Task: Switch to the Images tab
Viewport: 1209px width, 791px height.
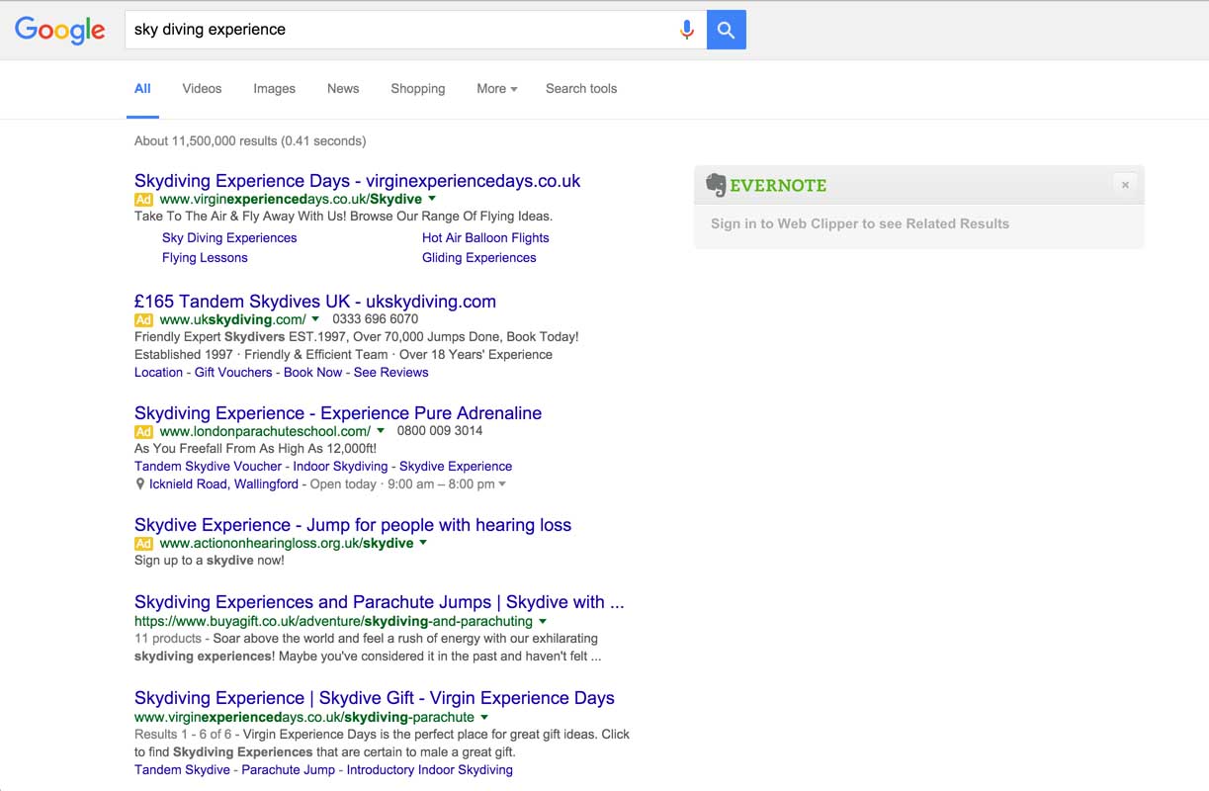Action: 274,89
